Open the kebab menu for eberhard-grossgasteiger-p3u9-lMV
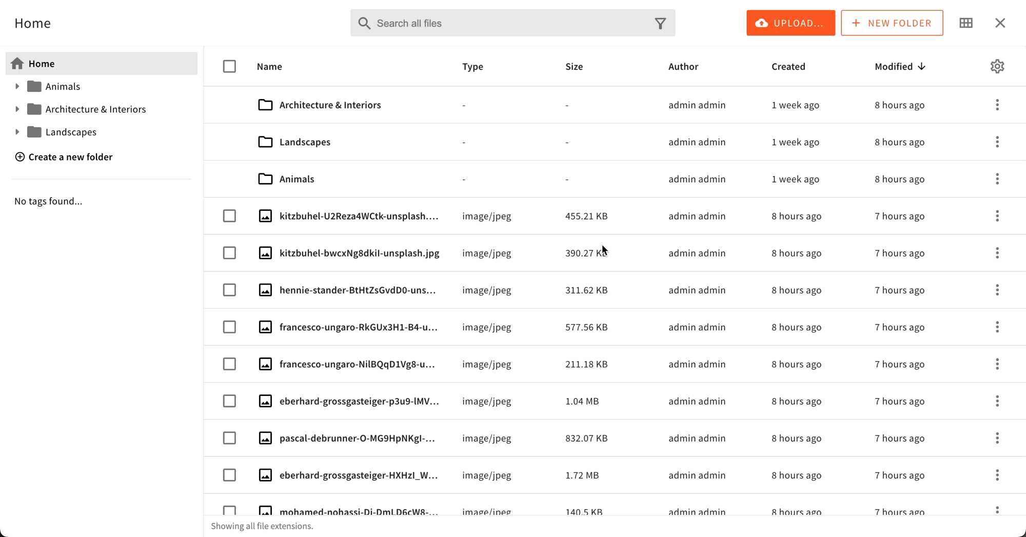The image size is (1026, 537). coord(997,401)
